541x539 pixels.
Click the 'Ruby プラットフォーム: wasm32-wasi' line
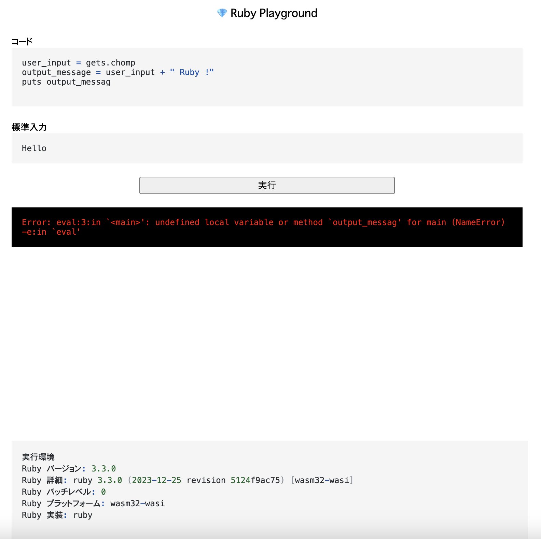pyautogui.click(x=93, y=504)
